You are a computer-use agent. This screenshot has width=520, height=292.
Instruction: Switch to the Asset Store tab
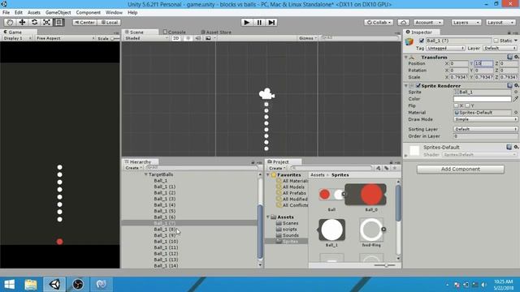[x=216, y=32]
